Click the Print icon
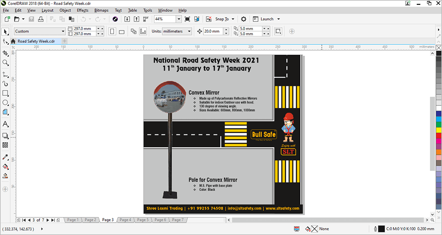Viewport: 442px width, 235px height. pyautogui.click(x=41, y=19)
